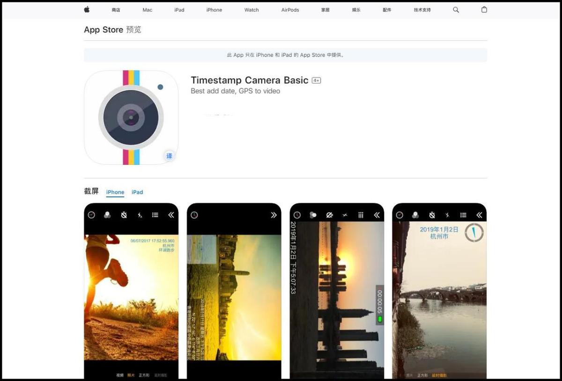Open the search magnifier icon
The image size is (562, 381).
pos(456,10)
